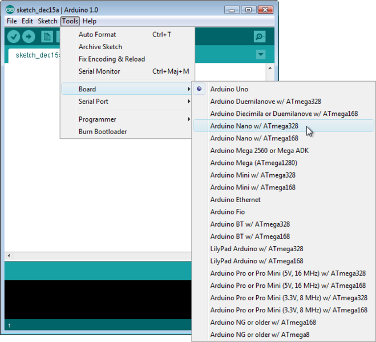Expand the Programmer submenu
This screenshot has width=376, height=342.
click(x=126, y=119)
